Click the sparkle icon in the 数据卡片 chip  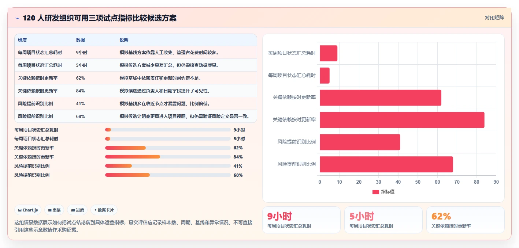(96, 210)
